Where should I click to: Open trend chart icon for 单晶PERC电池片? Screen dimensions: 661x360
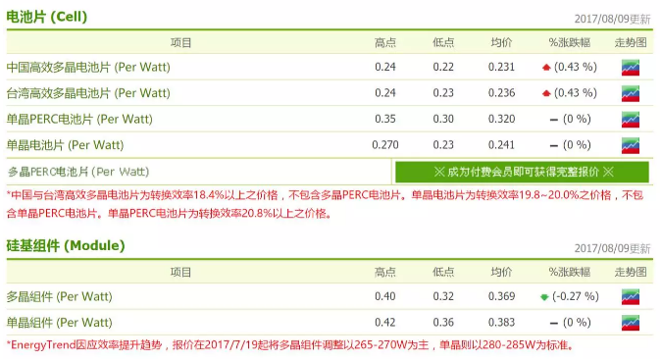point(631,120)
